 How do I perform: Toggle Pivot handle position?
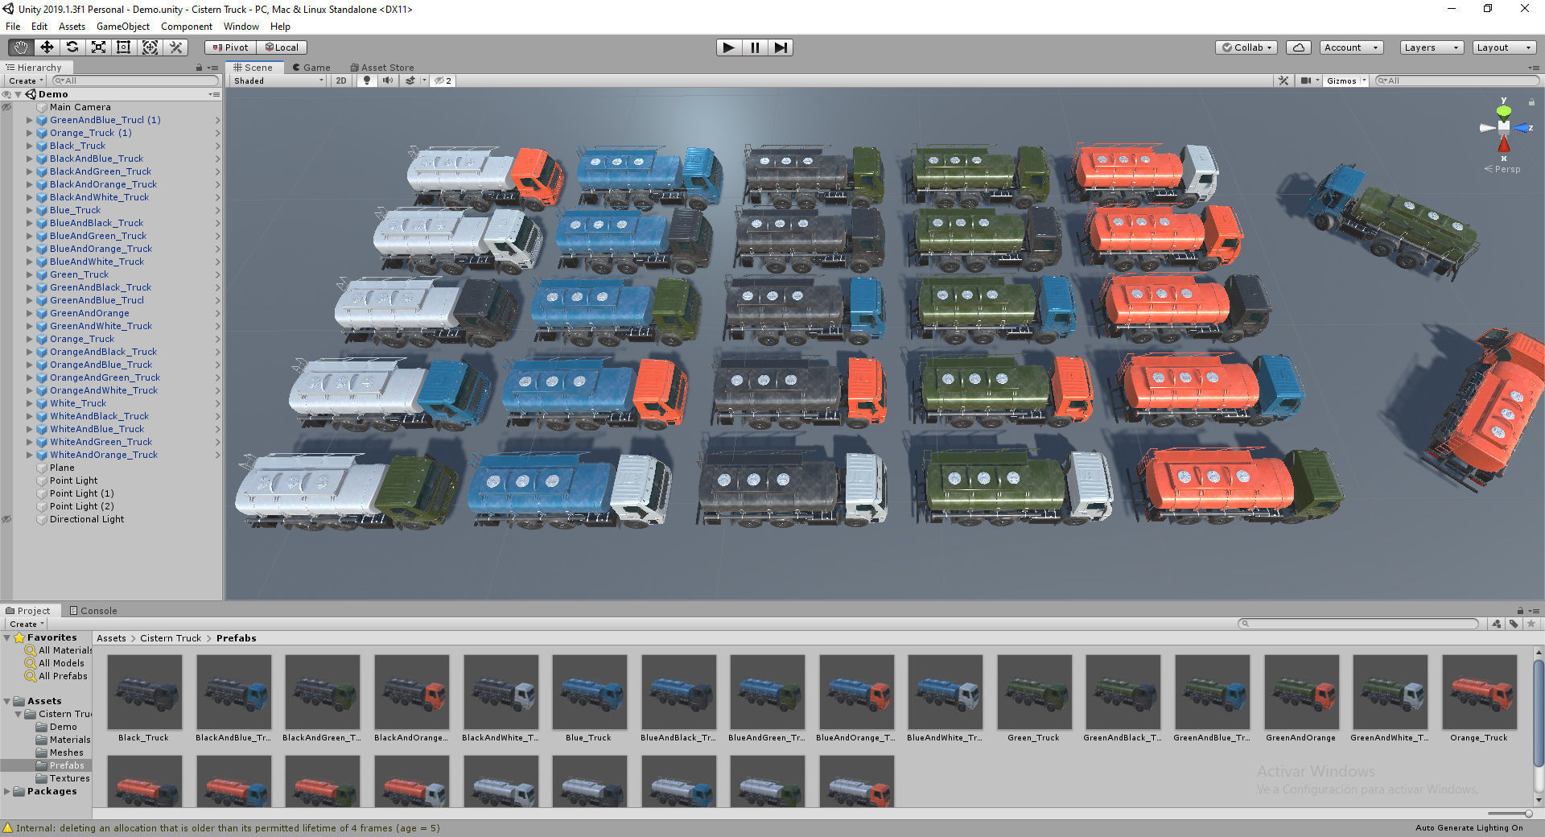(231, 47)
